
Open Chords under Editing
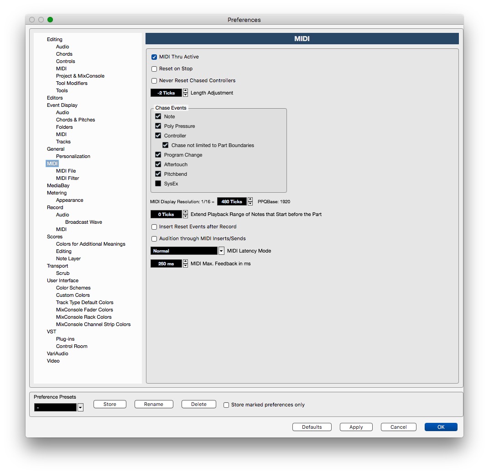64,54
